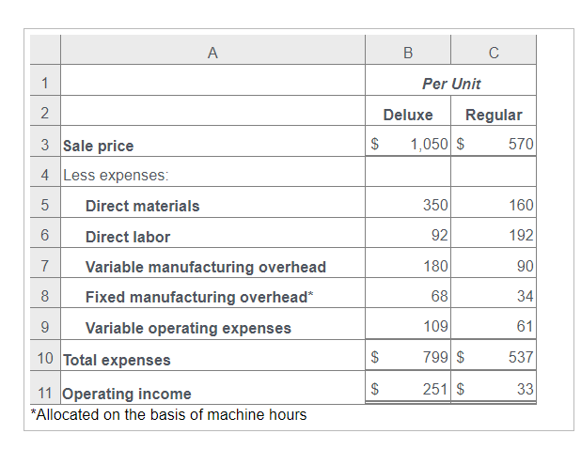The height and width of the screenshot is (449, 581).
Task: Click the 'Regular' column label
Action: point(494,115)
